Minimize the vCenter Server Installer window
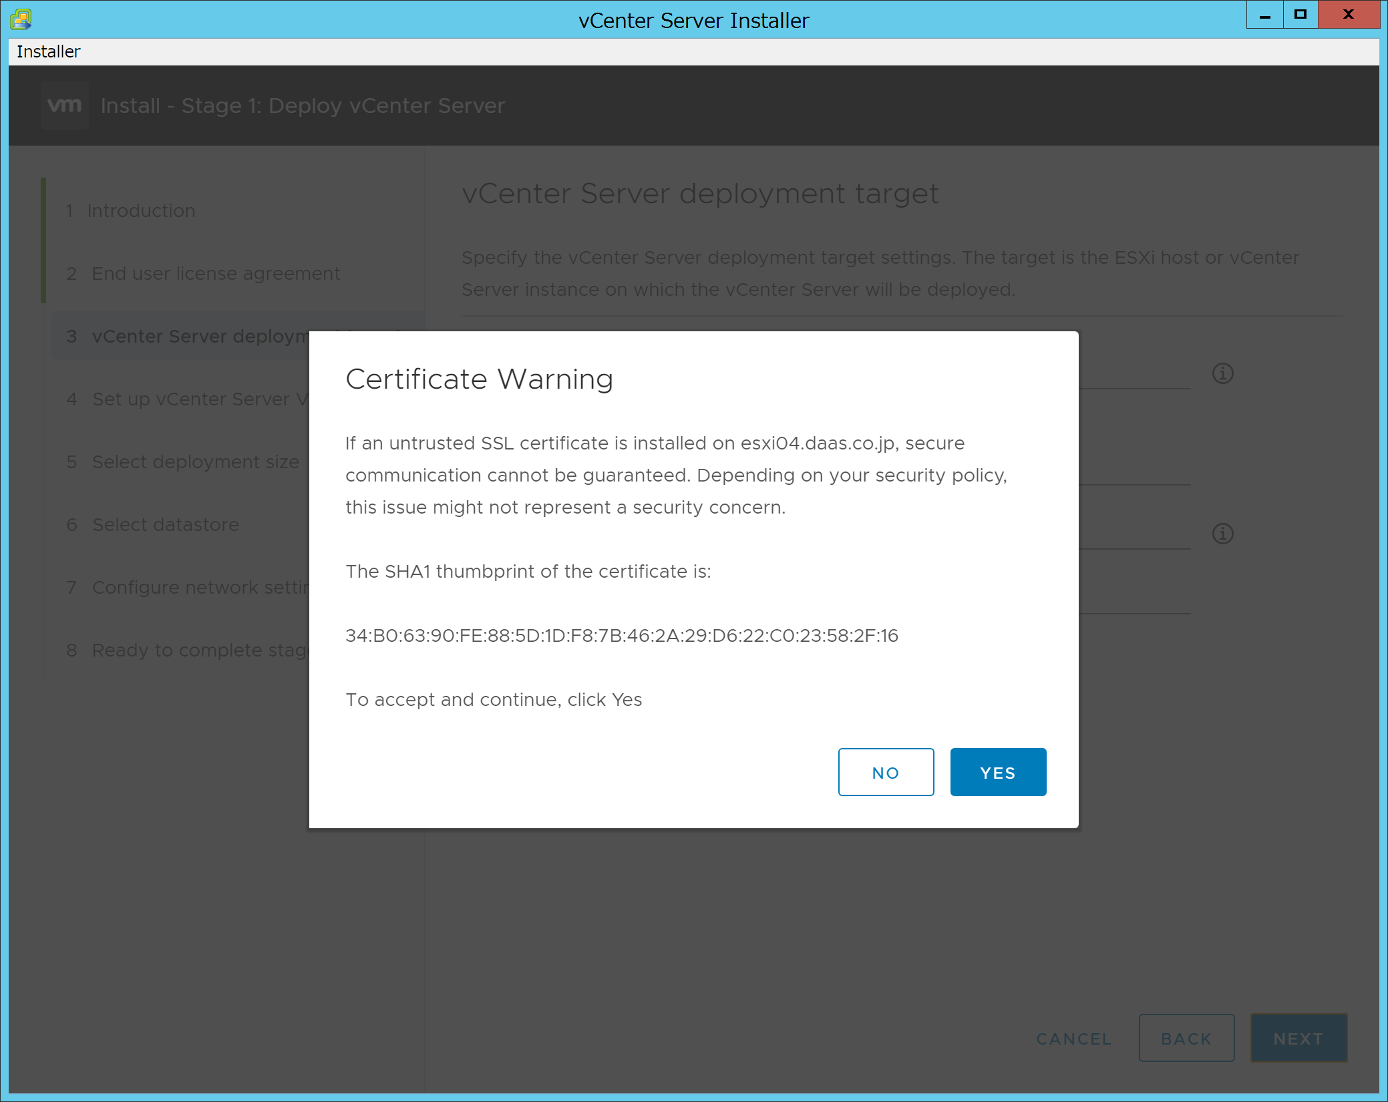The height and width of the screenshot is (1102, 1388). point(1264,15)
